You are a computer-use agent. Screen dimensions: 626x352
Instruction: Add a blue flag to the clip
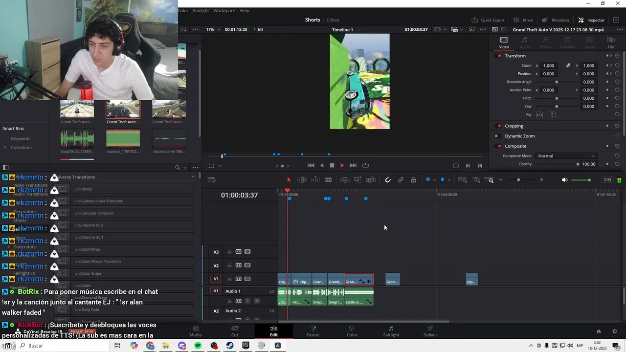point(428,180)
